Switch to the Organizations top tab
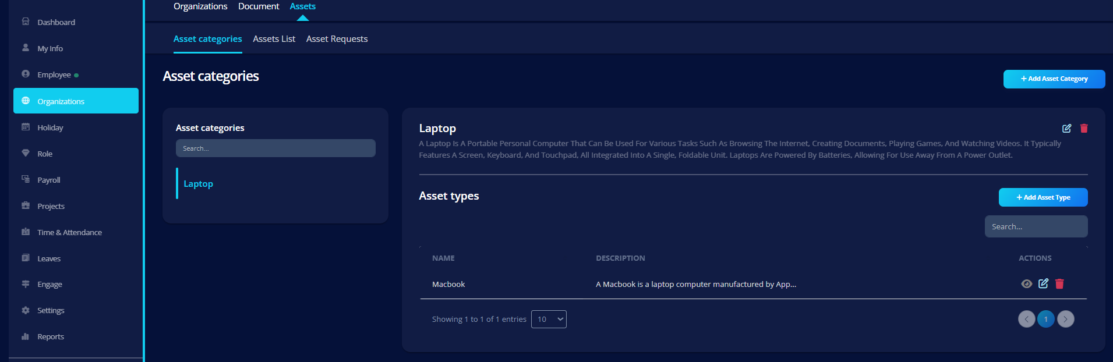The width and height of the screenshot is (1113, 362). [x=200, y=6]
